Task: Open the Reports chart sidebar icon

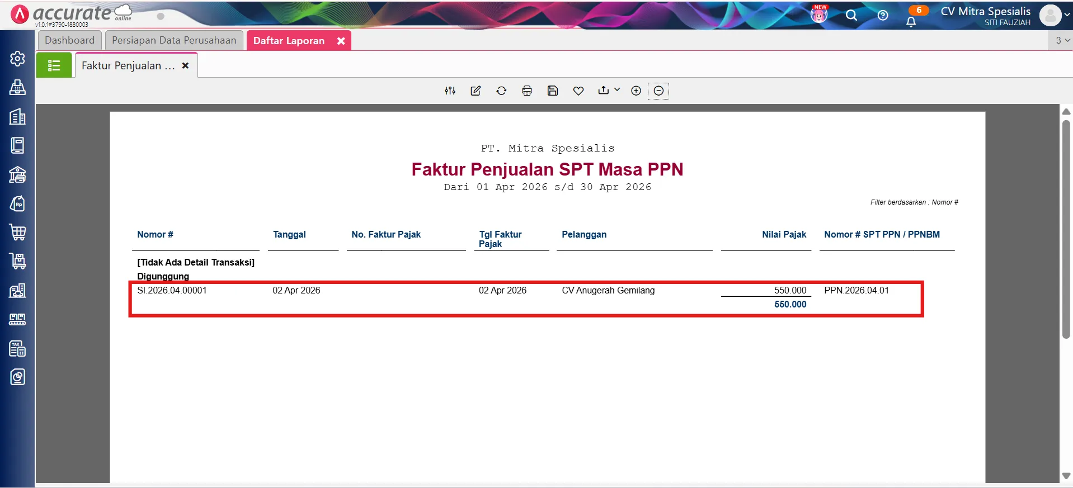Action: tap(17, 377)
